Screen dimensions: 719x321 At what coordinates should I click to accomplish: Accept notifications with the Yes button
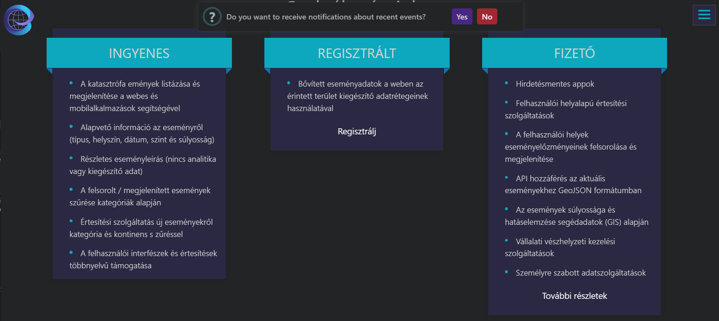462,17
